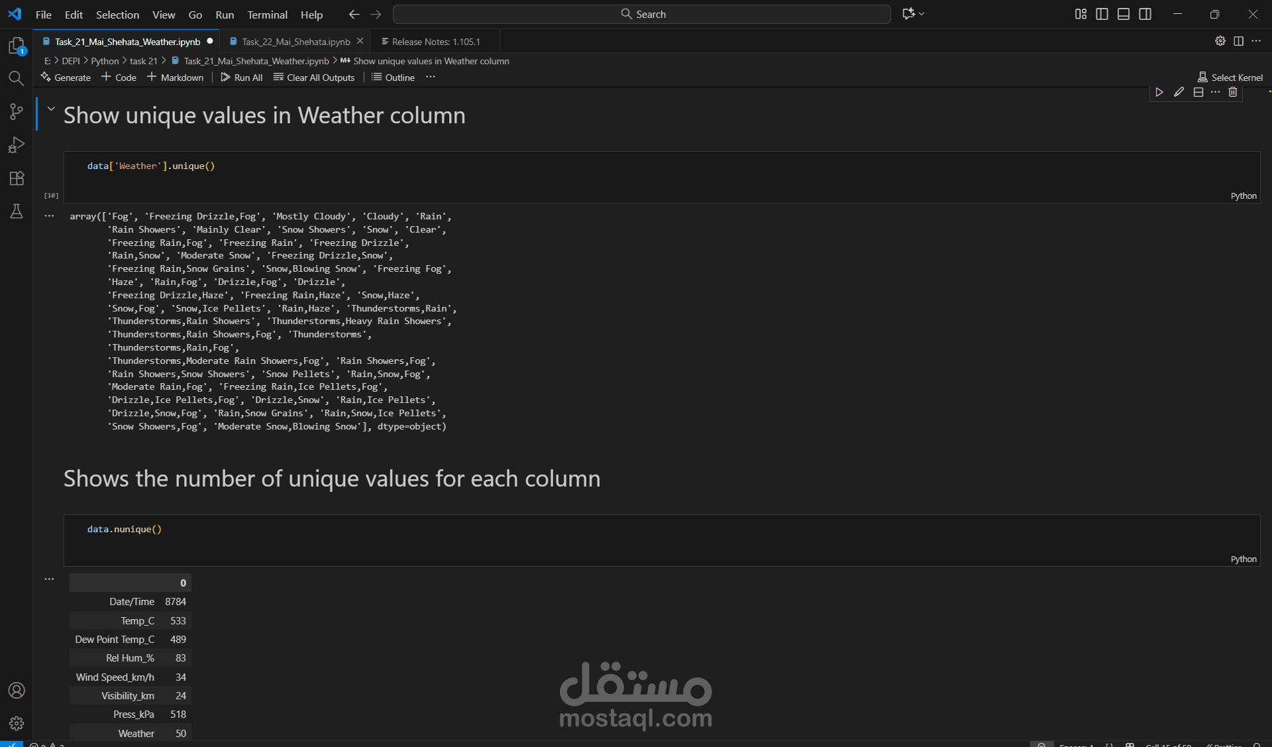This screenshot has height=747, width=1272.
Task: Expand output options of unique() cell
Action: pyautogui.click(x=49, y=216)
